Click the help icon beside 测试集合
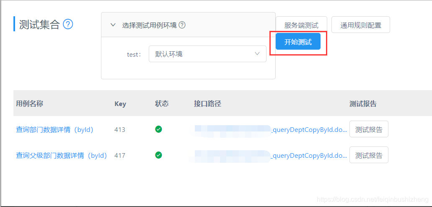432x207 pixels. 68,25
